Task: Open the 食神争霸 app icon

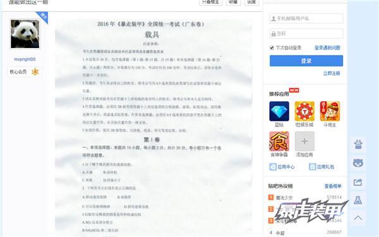Action: [x=279, y=141]
